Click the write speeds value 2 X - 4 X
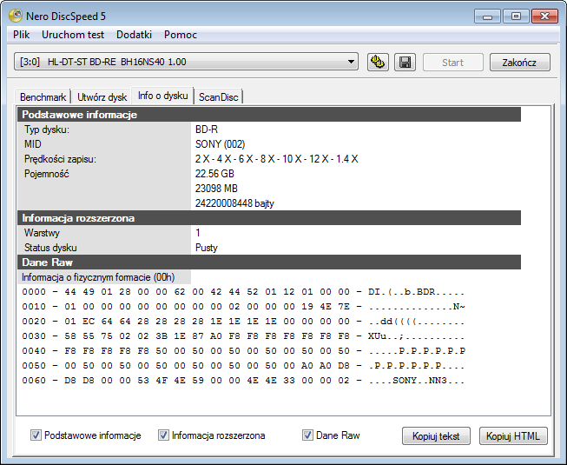The image size is (567, 465). click(x=277, y=159)
